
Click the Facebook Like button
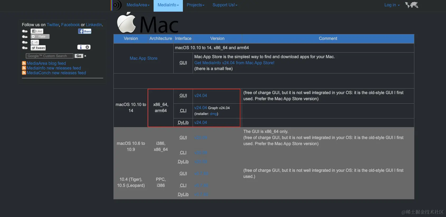[37, 31]
